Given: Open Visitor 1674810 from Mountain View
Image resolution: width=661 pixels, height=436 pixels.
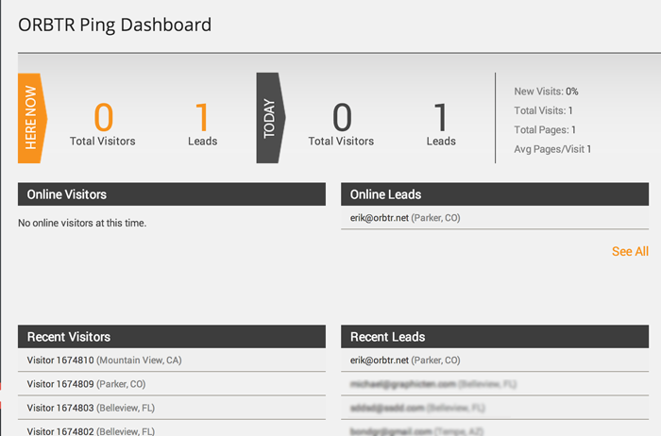Looking at the screenshot, I should click(x=172, y=361).
